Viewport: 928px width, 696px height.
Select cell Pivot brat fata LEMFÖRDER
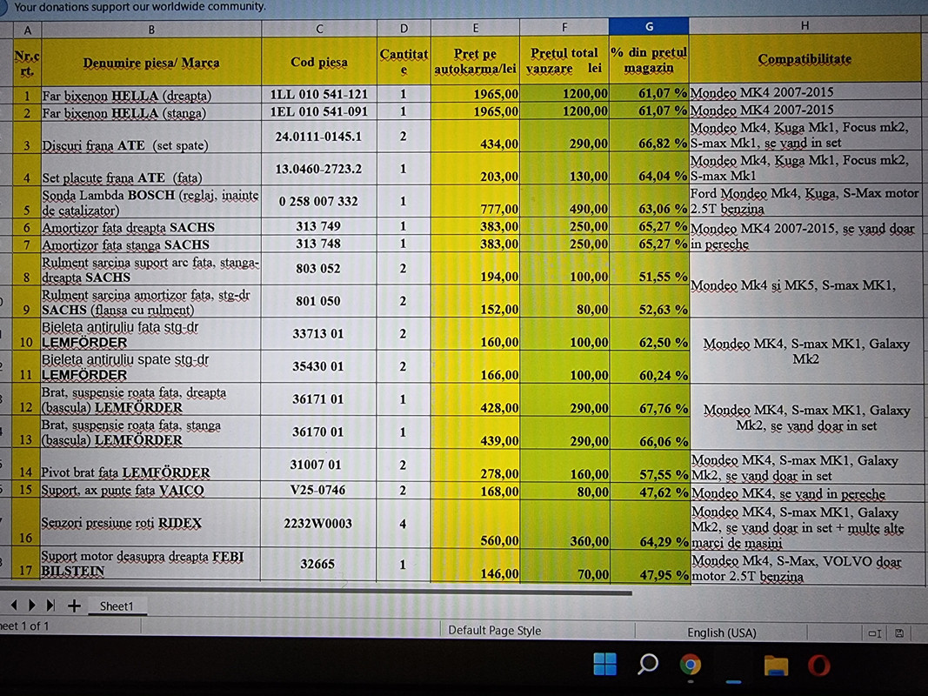(x=150, y=465)
